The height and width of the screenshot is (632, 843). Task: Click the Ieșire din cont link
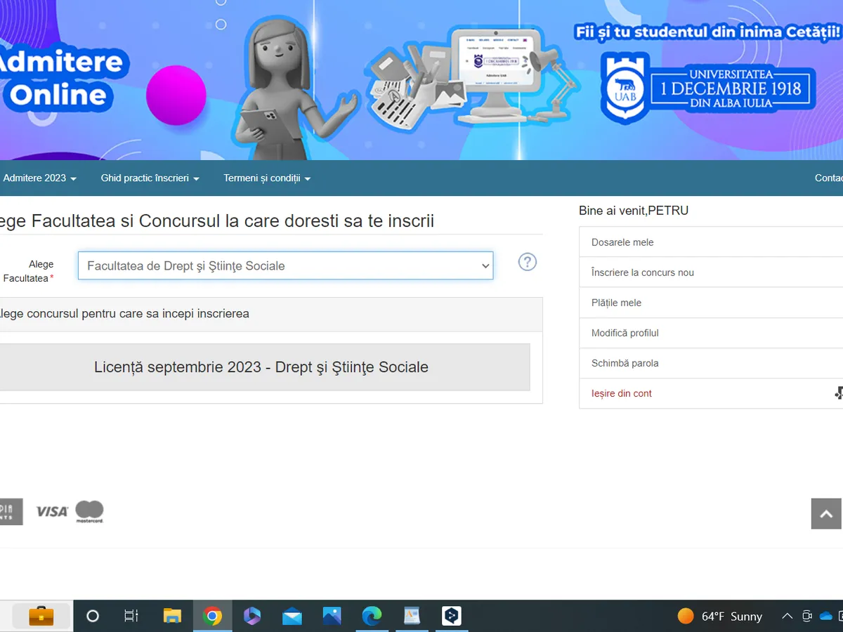point(622,393)
